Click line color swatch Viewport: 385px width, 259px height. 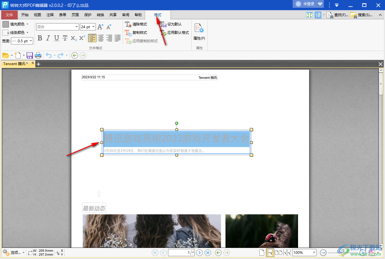click(x=6, y=33)
